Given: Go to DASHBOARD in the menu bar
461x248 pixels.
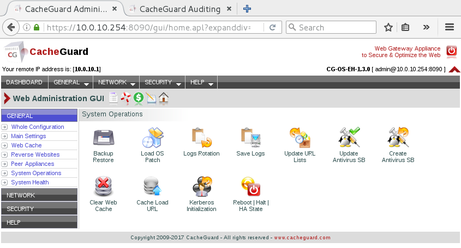Looking at the screenshot, I should [25, 82].
